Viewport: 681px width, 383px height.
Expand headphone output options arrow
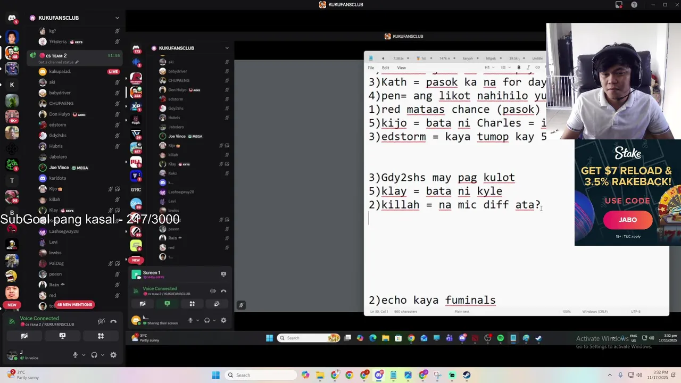coord(102,355)
